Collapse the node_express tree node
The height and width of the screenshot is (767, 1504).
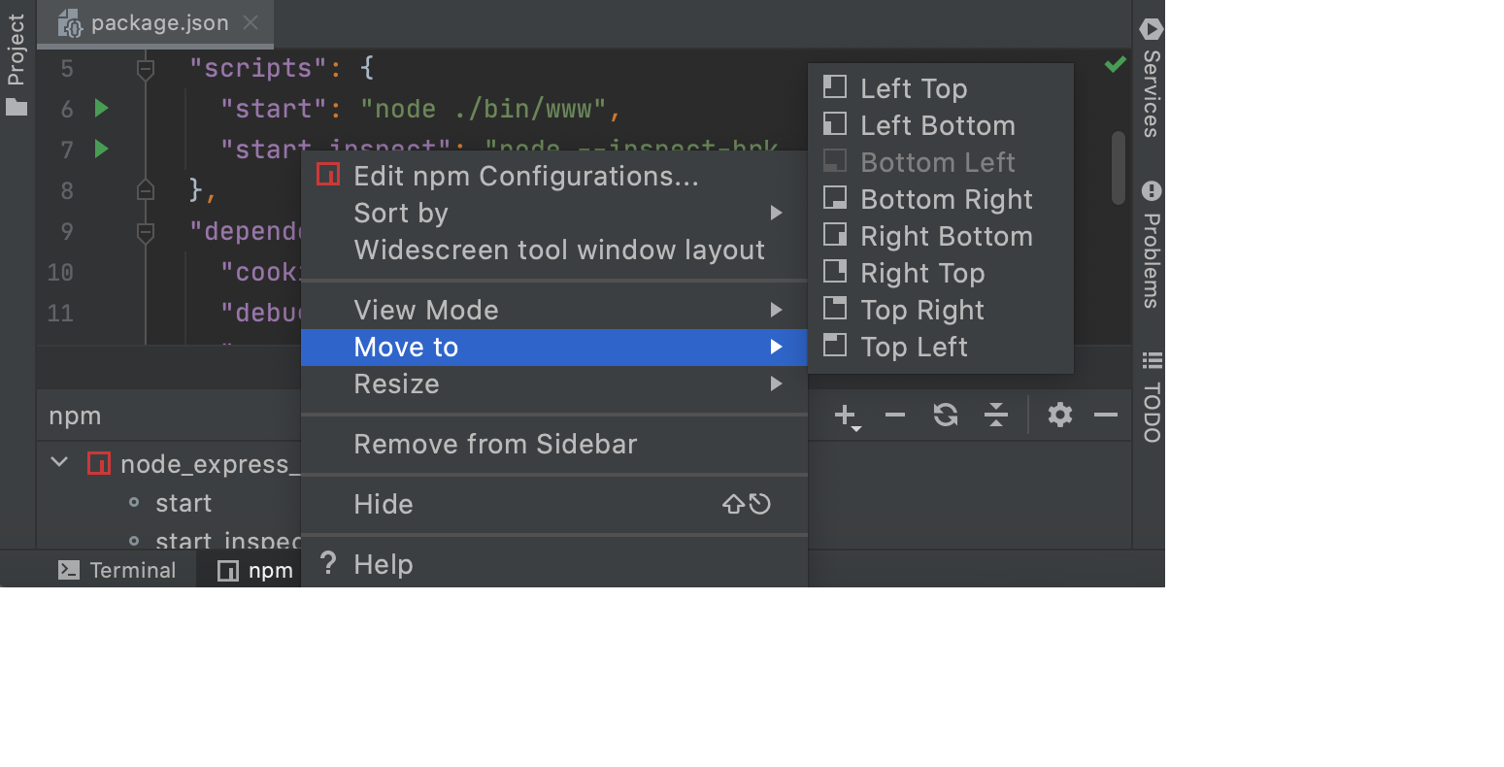pos(59,462)
